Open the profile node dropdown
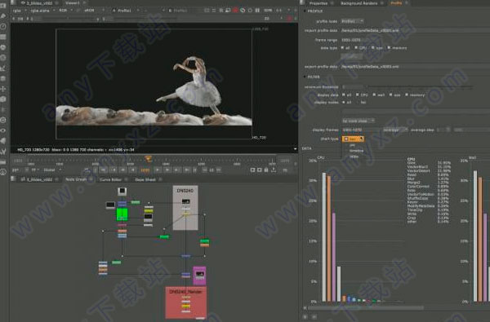 click(x=352, y=21)
